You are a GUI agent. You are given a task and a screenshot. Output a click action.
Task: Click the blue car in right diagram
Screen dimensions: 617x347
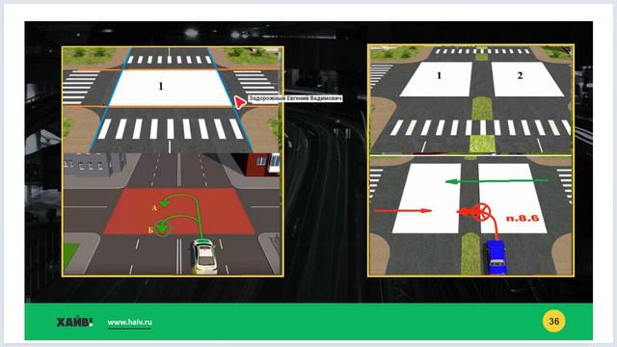[496, 257]
